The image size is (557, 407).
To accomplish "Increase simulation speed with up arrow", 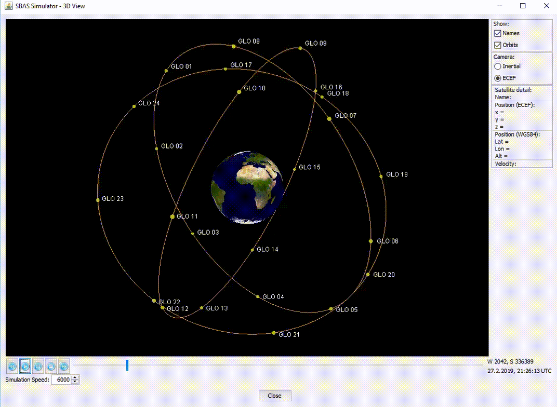I will 75,377.
